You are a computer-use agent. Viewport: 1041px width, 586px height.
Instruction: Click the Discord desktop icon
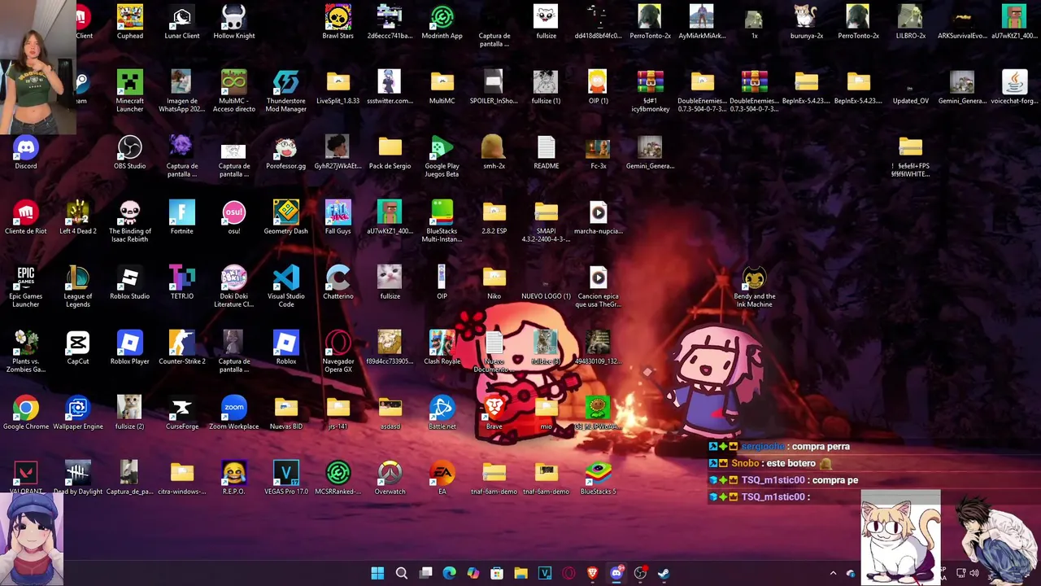pyautogui.click(x=25, y=152)
